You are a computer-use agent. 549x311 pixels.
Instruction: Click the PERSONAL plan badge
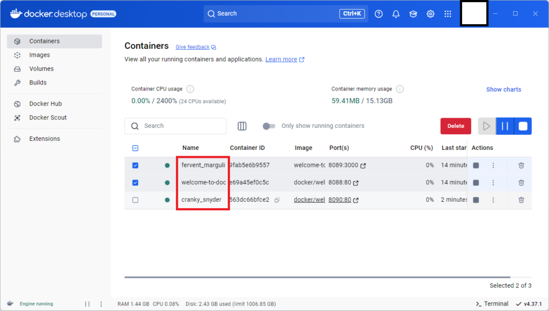(103, 14)
